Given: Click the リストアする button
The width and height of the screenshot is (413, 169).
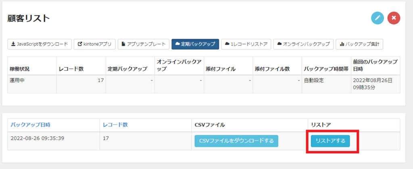Looking at the screenshot, I should tap(330, 141).
